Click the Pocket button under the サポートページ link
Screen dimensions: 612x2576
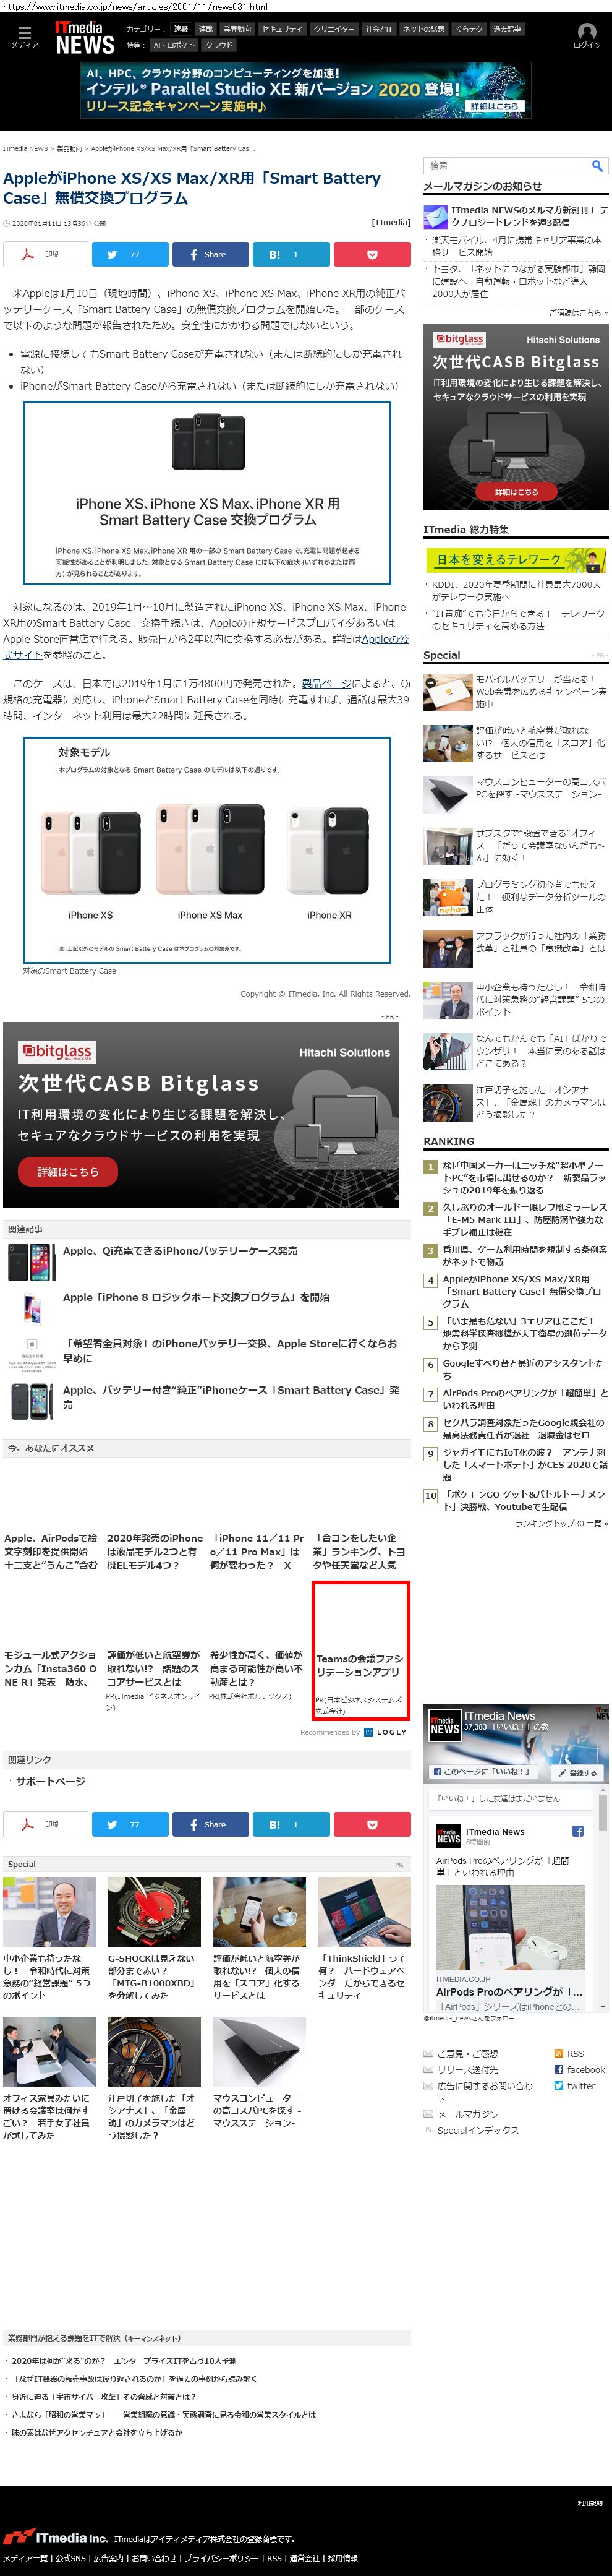click(372, 1824)
